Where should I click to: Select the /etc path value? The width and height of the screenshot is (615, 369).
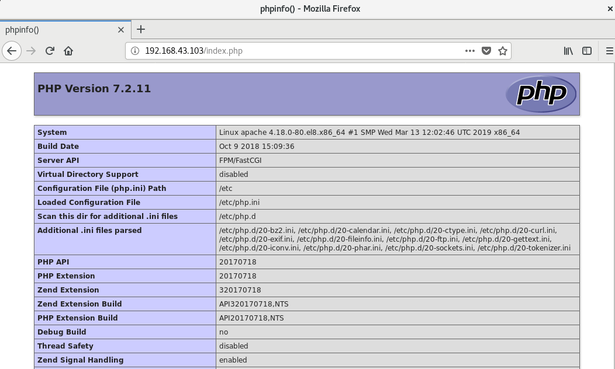[x=226, y=189]
